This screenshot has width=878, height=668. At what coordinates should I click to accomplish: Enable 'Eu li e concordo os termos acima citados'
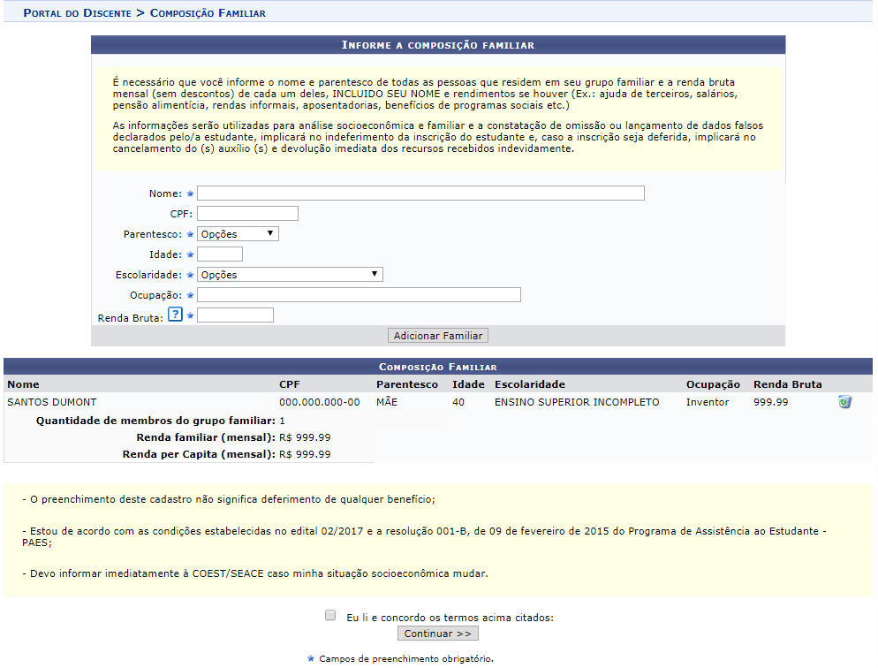330,614
